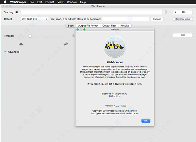The image size is (196, 142).
Task: Open the View menu
Action: click(x=60, y=2)
